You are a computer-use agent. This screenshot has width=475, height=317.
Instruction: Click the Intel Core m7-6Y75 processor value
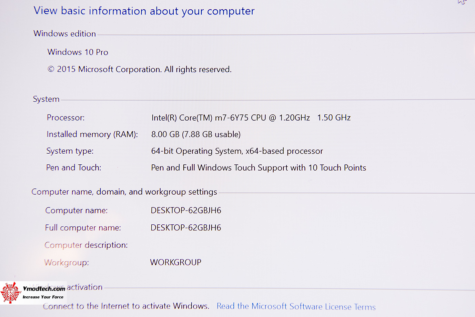tap(251, 118)
